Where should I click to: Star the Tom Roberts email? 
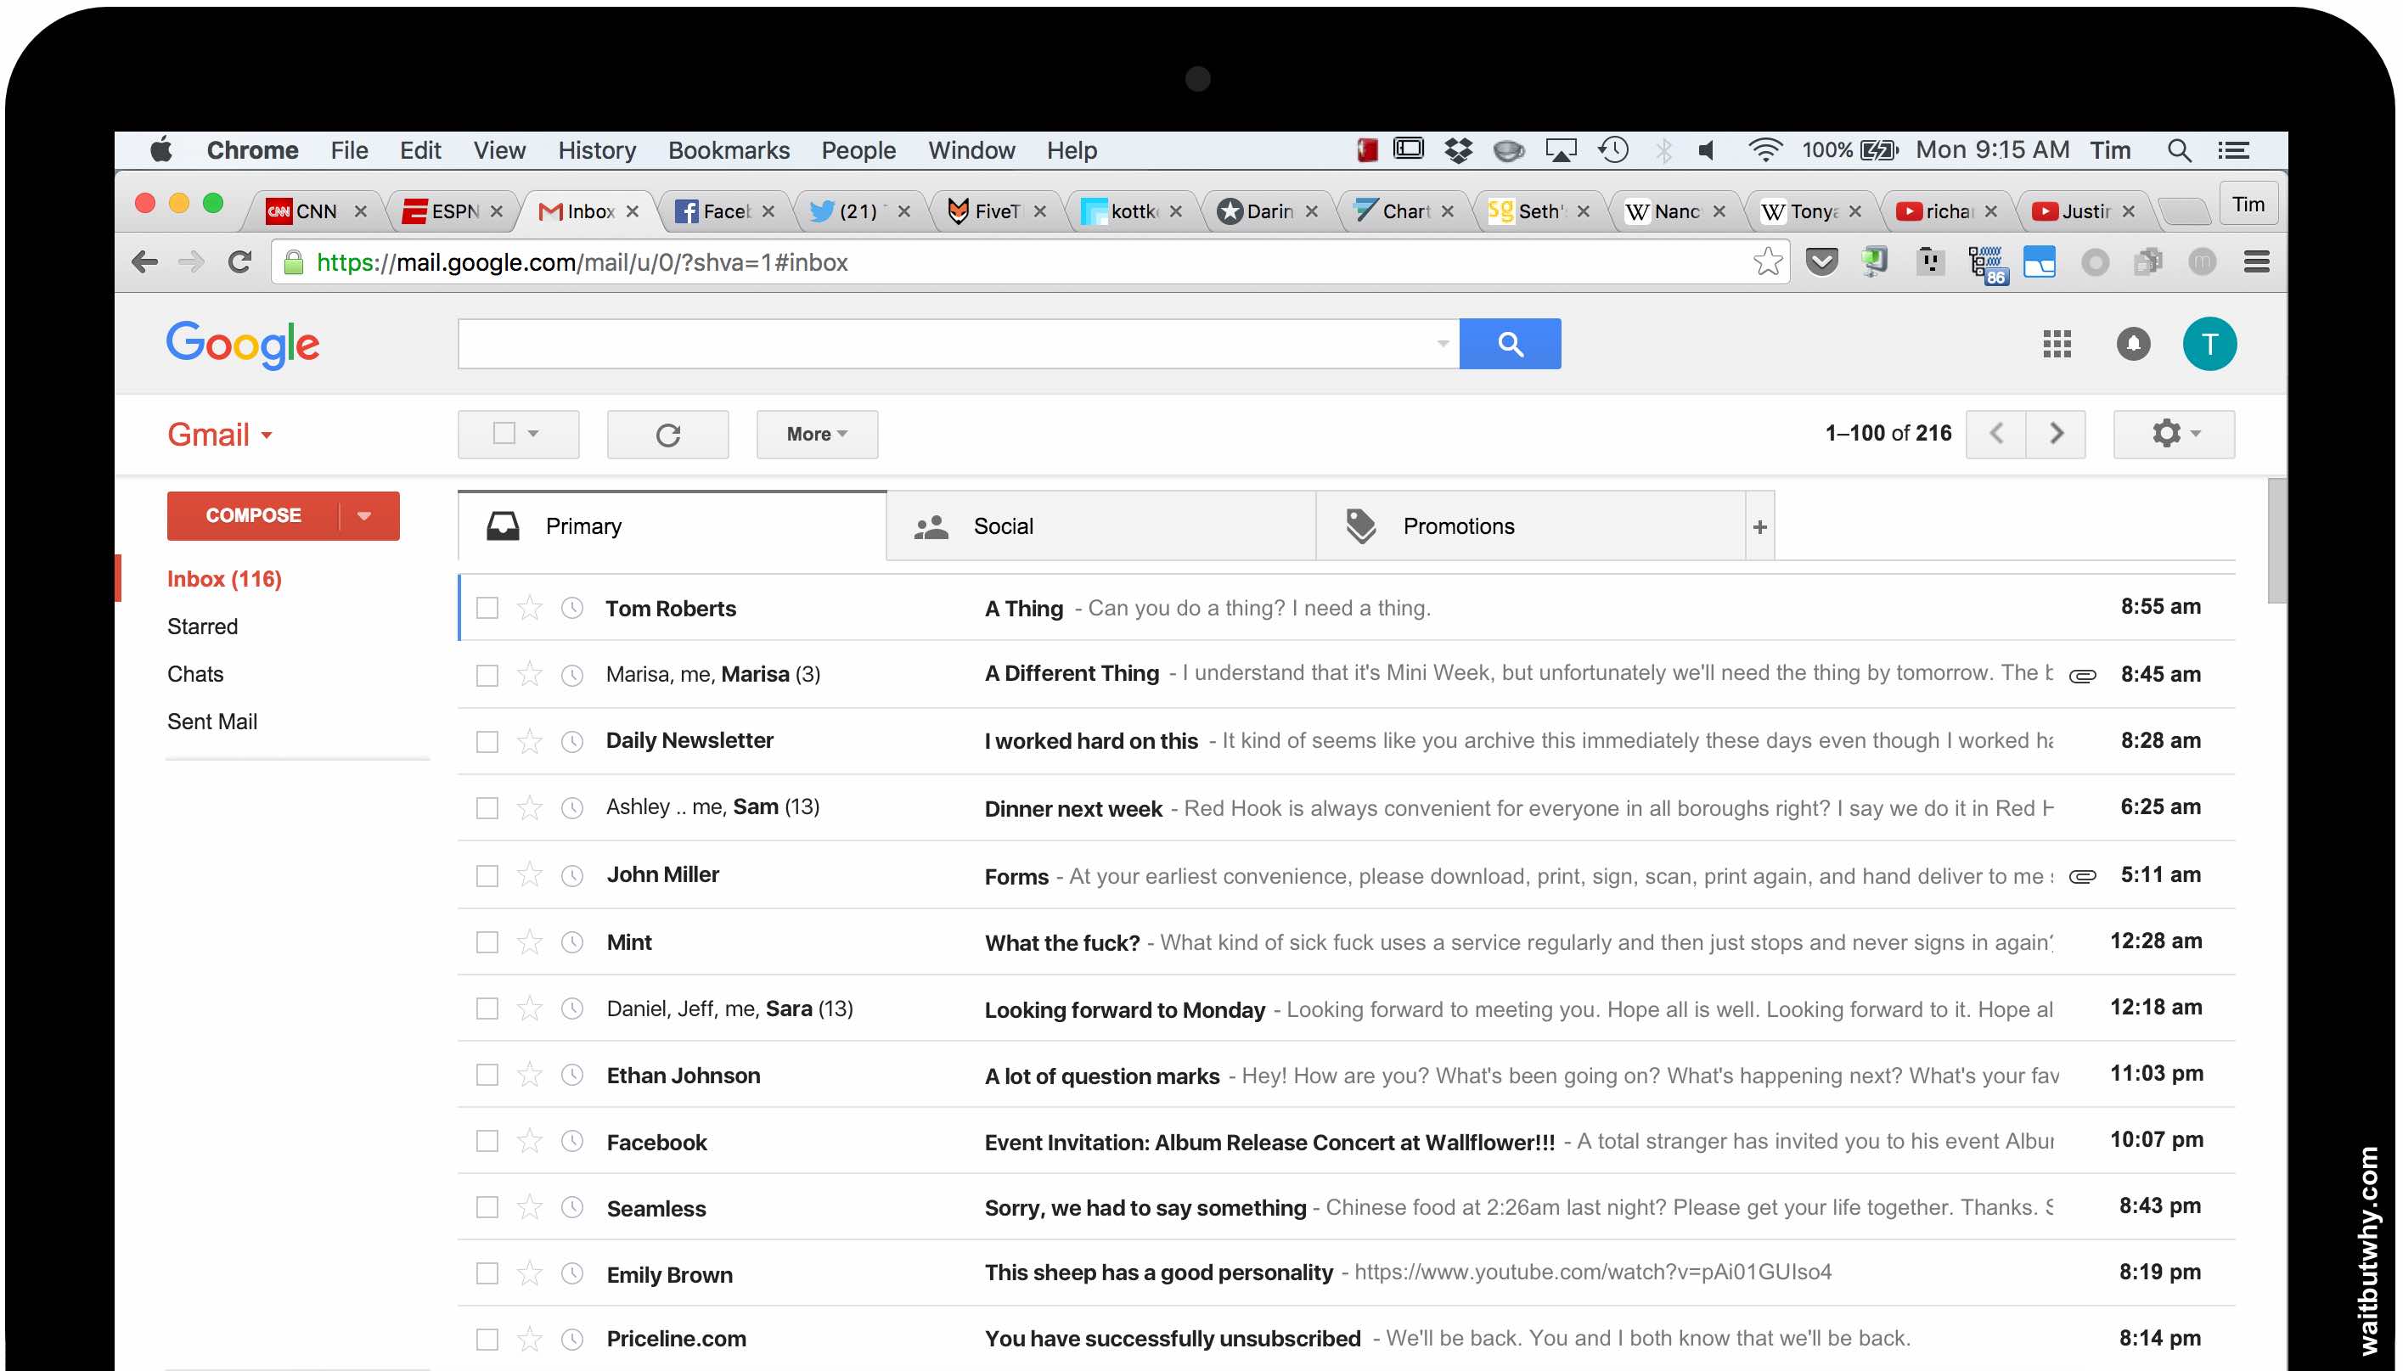point(530,607)
